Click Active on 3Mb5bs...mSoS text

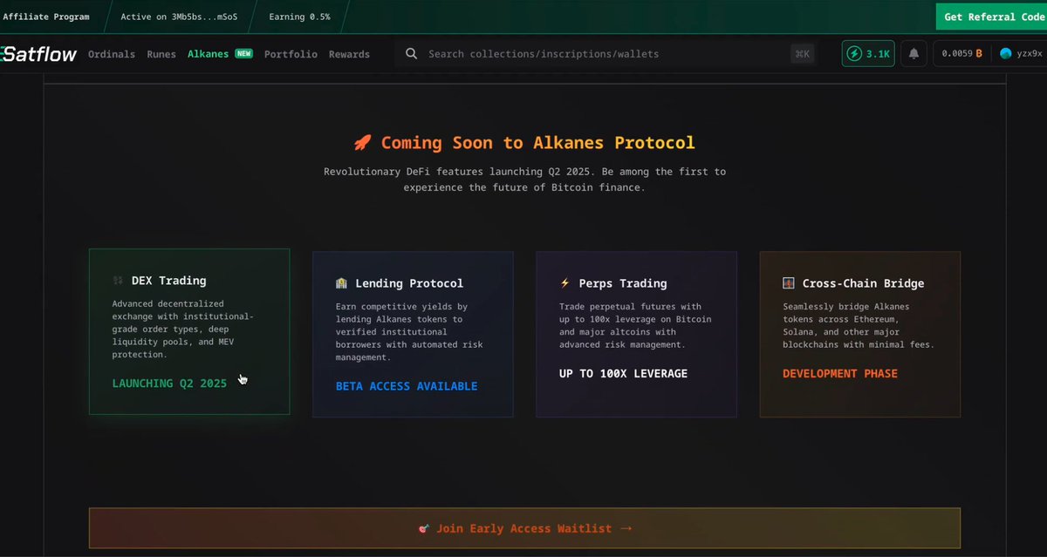(179, 17)
